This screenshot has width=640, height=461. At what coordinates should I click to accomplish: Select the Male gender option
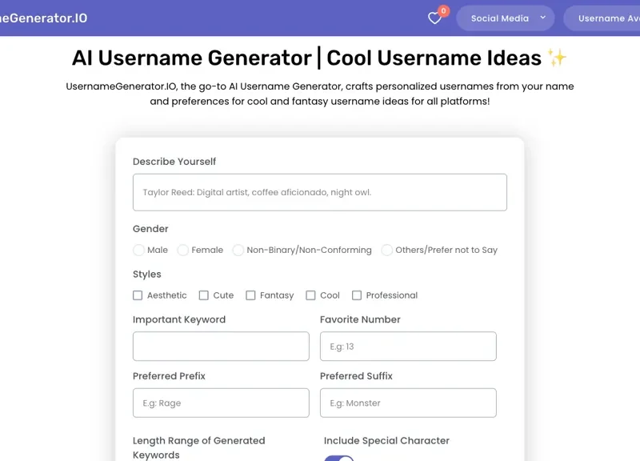click(138, 250)
